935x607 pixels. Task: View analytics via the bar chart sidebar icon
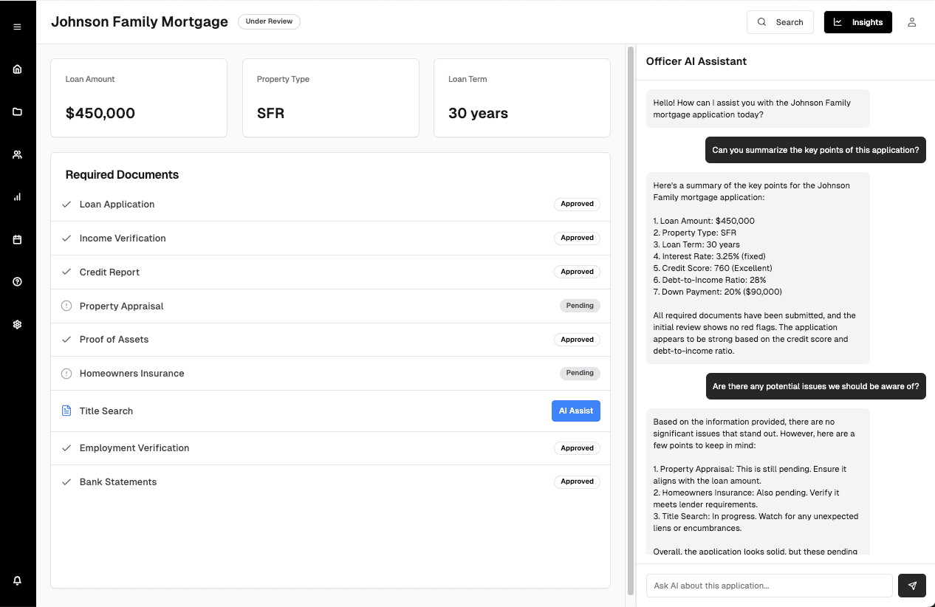(x=17, y=196)
